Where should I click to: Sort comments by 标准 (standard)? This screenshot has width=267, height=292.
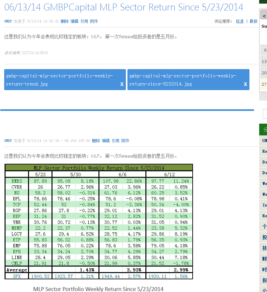pos(240,21)
